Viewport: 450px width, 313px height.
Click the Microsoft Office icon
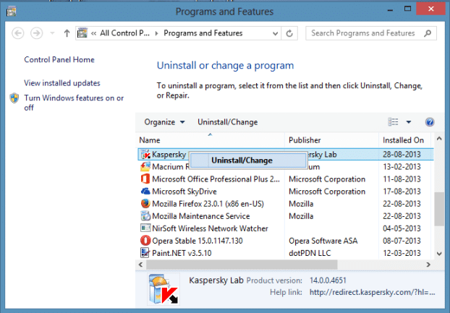[x=145, y=179]
